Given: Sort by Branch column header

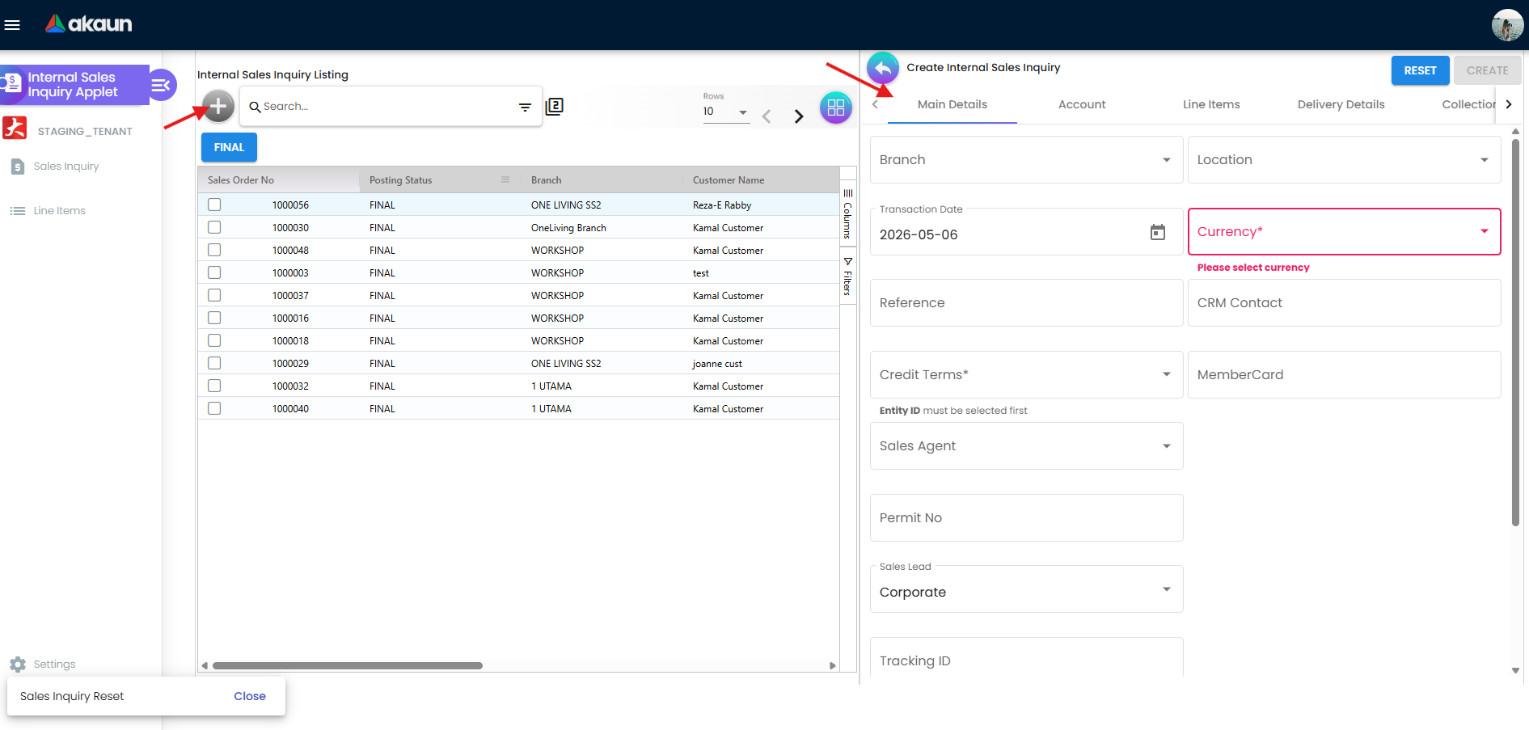Looking at the screenshot, I should pyautogui.click(x=547, y=180).
